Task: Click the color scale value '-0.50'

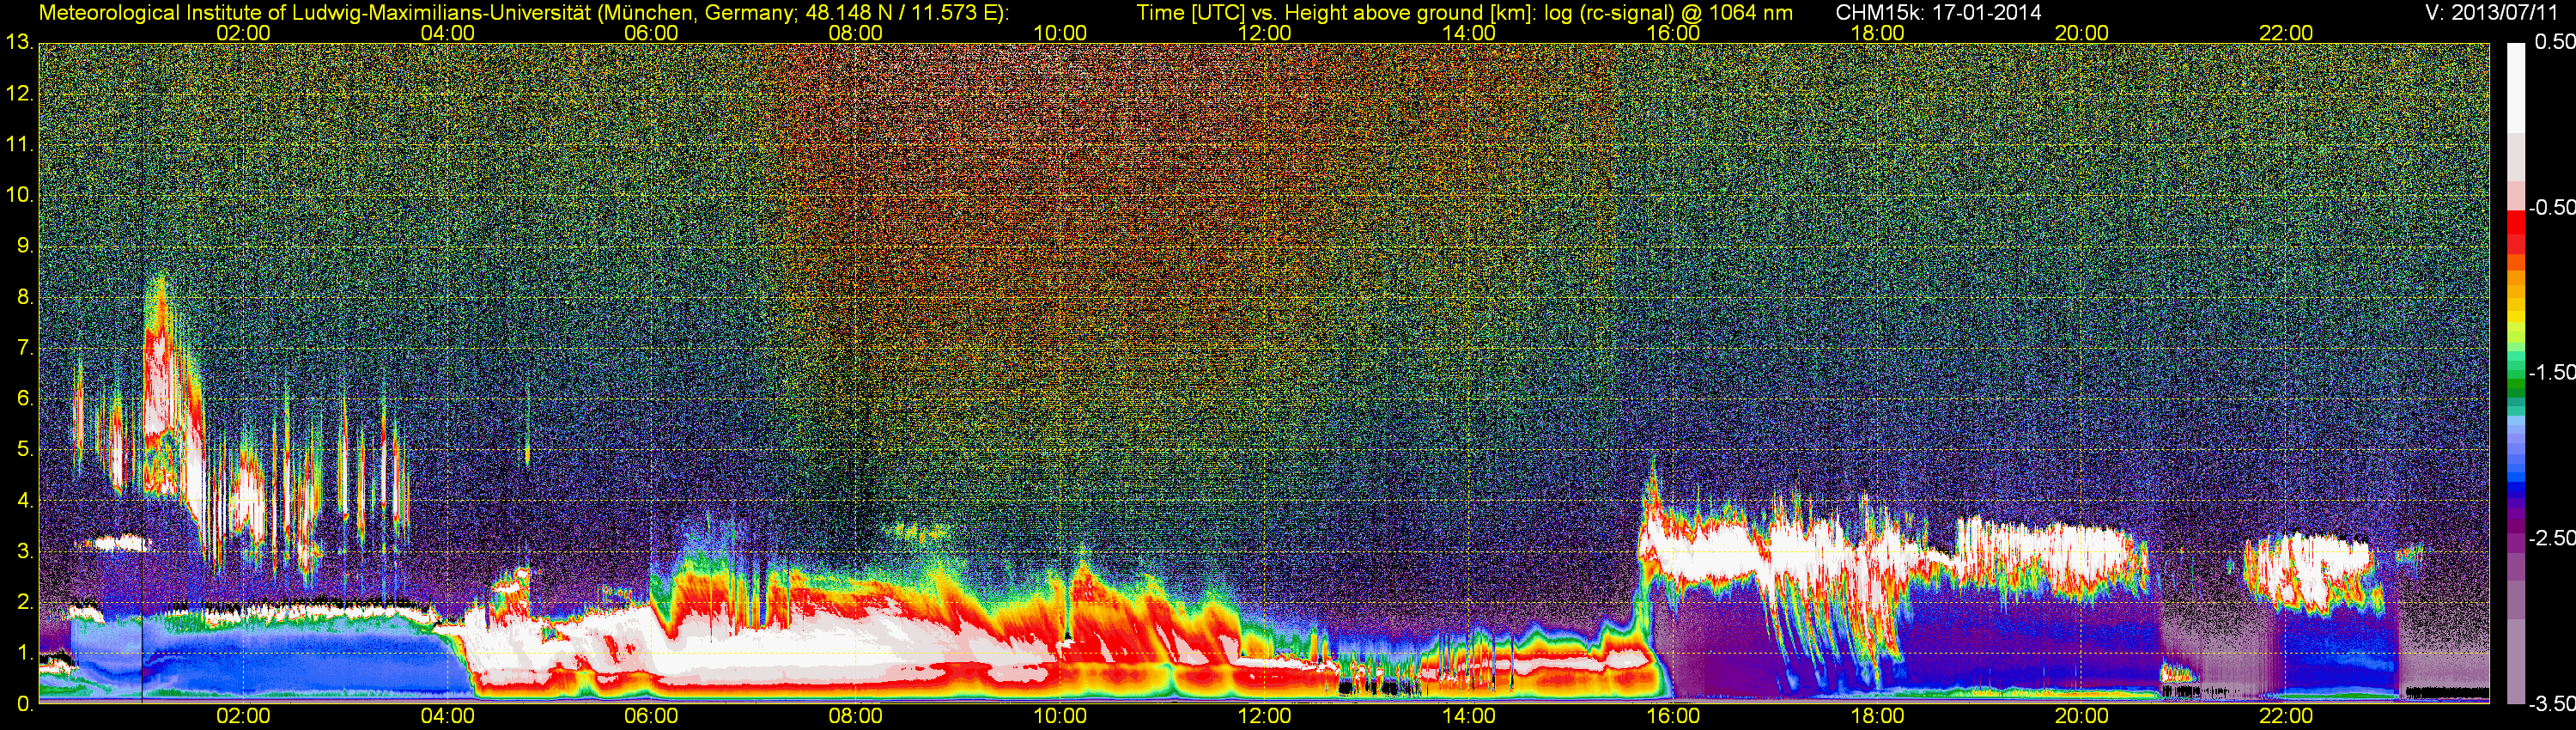Action: pyautogui.click(x=2551, y=208)
